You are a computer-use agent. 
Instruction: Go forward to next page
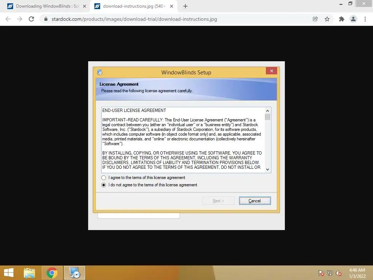20,19
